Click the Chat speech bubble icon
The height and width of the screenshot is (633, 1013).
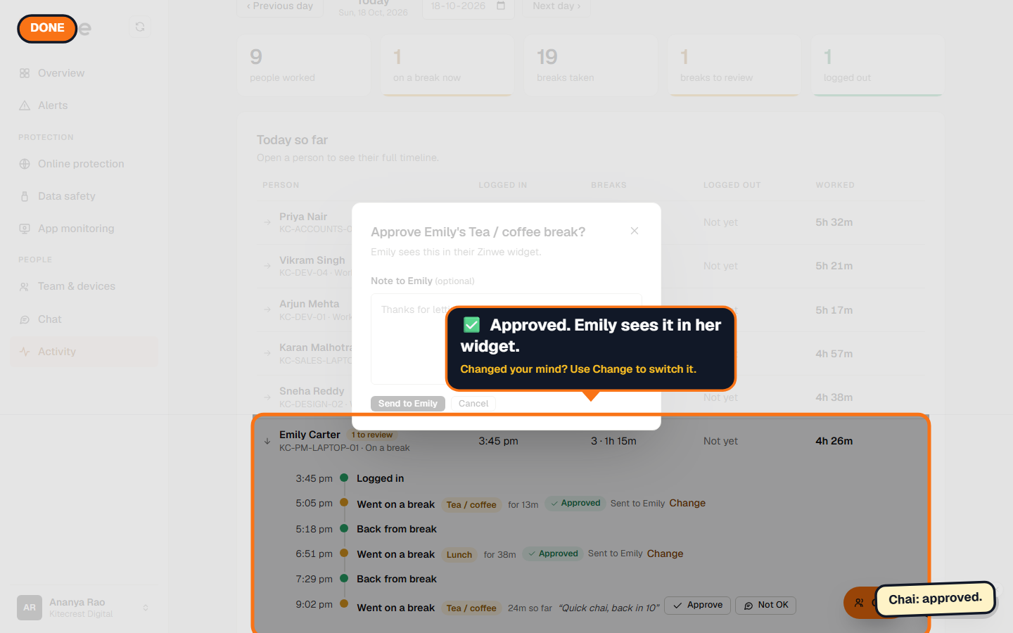(x=25, y=319)
